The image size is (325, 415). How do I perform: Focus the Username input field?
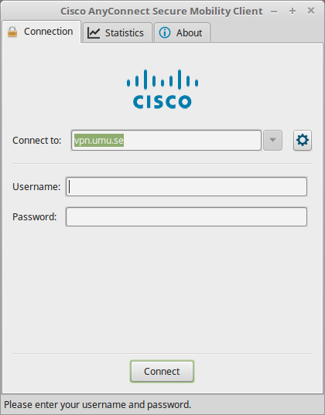click(x=186, y=187)
